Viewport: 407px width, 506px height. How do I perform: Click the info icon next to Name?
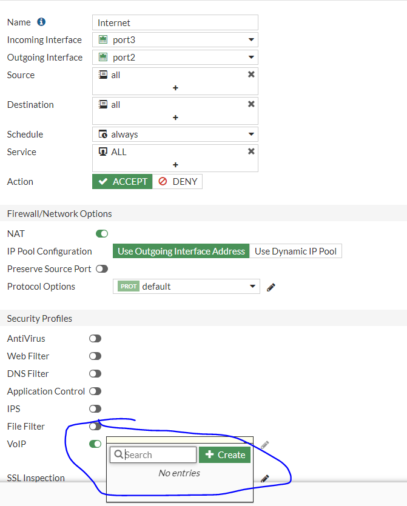[41, 22]
